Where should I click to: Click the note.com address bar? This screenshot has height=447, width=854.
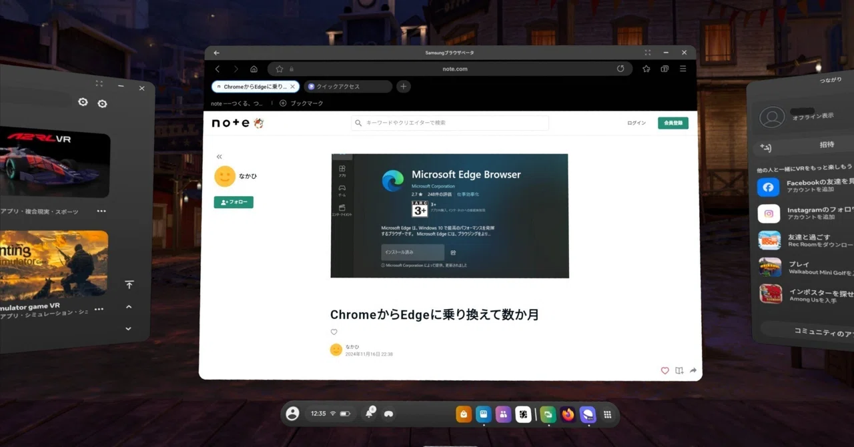[450, 69]
